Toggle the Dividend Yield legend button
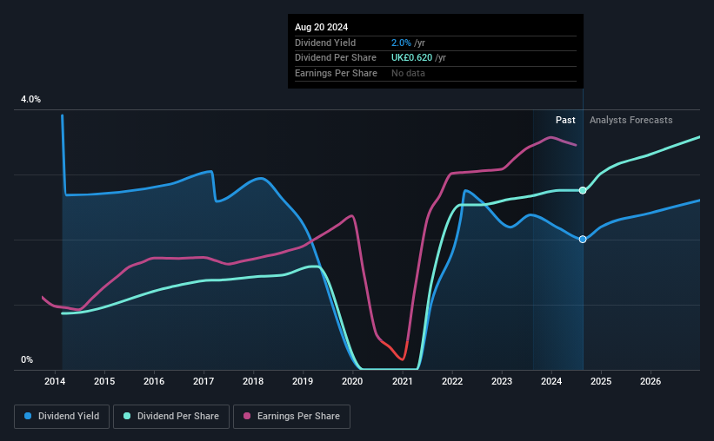The height and width of the screenshot is (441, 714). (62, 417)
